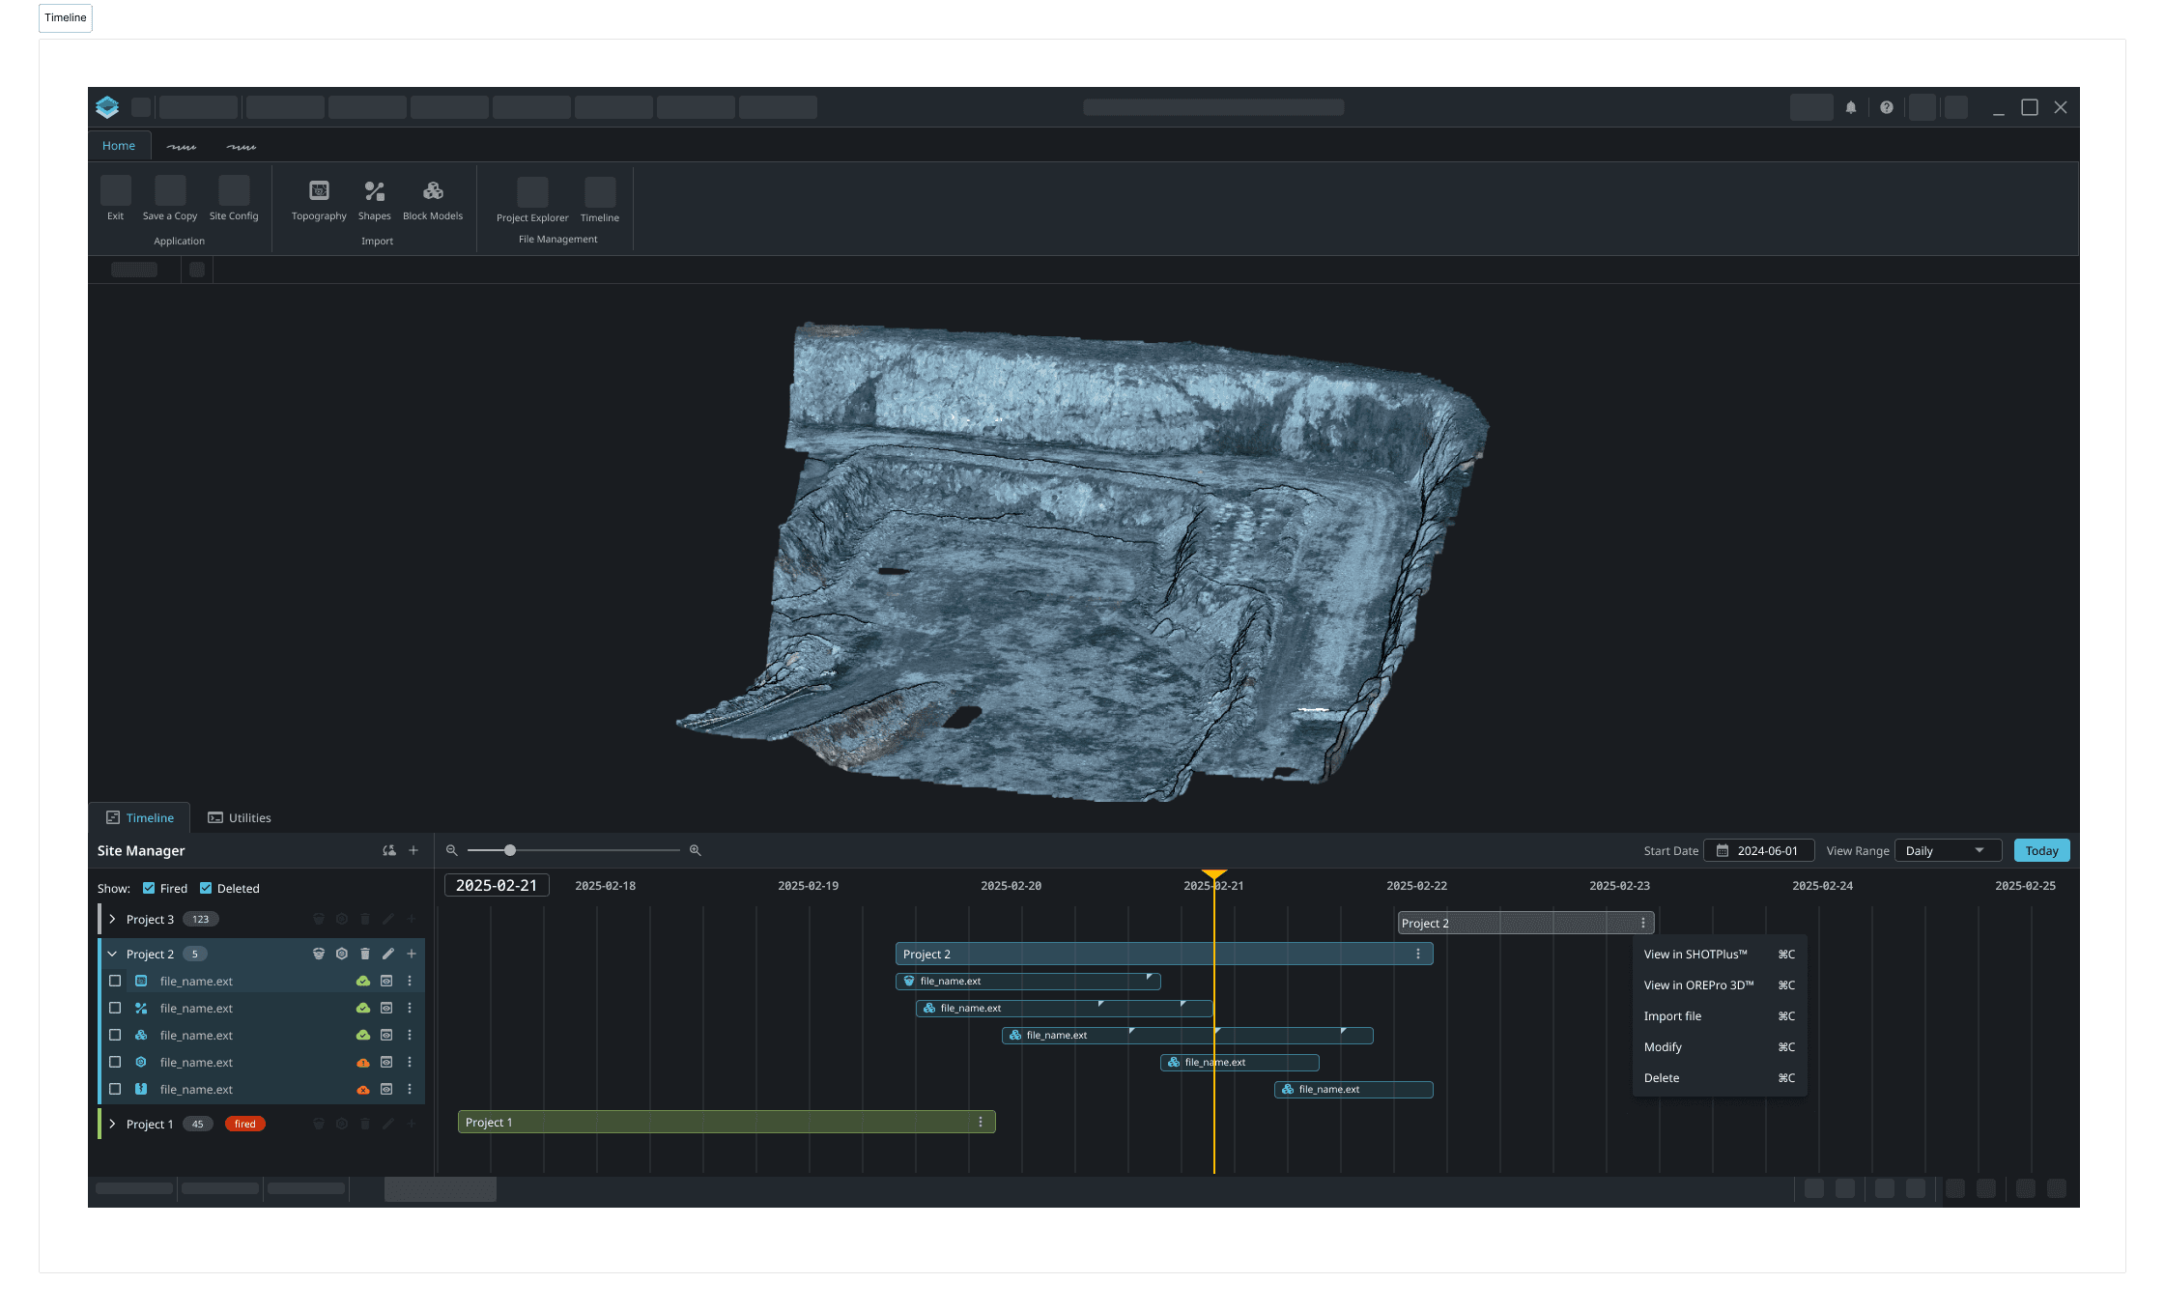Click the sync icon in Site Manager header

388,850
